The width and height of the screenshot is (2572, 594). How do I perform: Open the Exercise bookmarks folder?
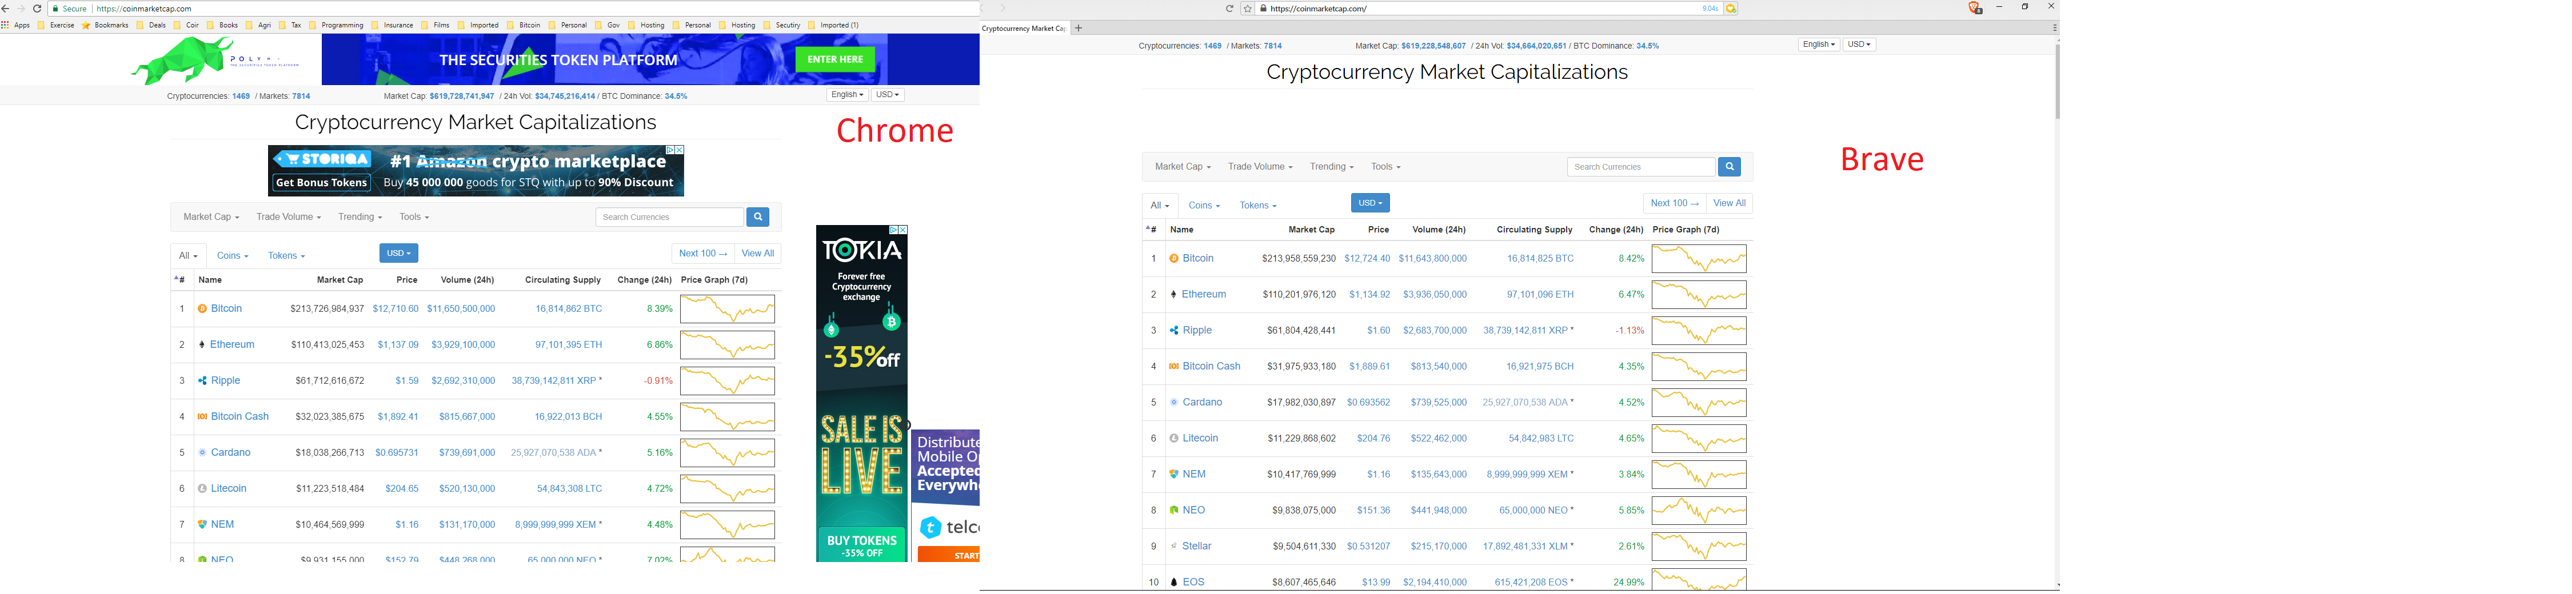click(x=56, y=25)
